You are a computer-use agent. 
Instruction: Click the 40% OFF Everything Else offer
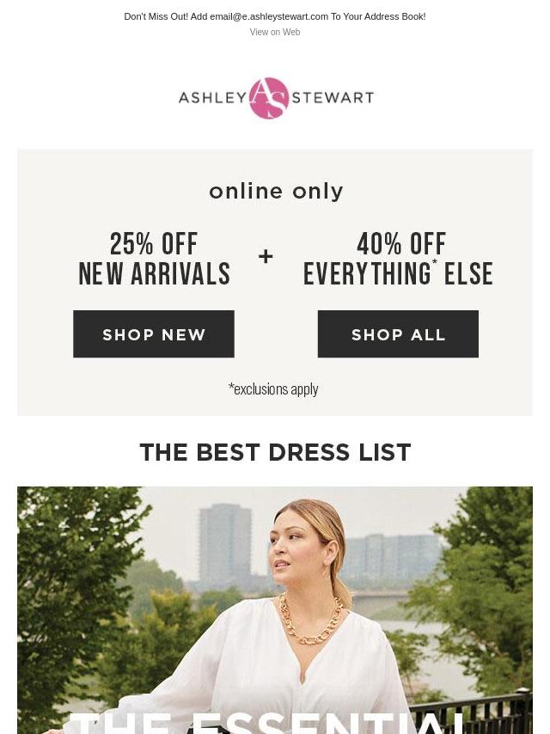398,259
